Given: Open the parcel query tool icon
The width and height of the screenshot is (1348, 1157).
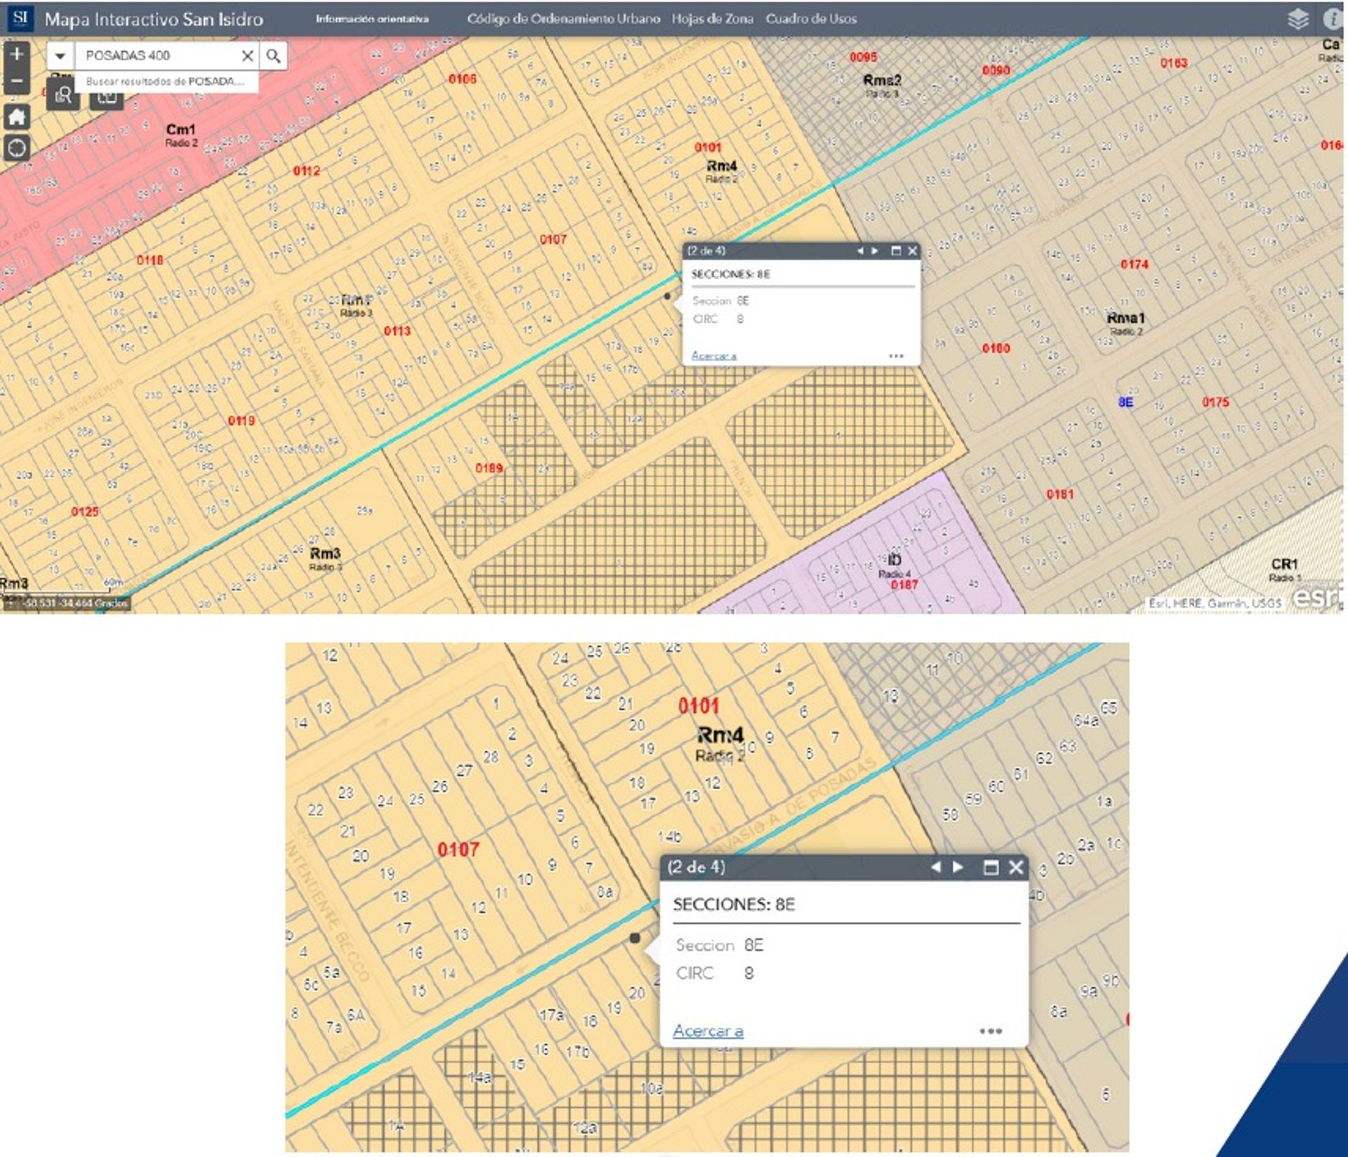Looking at the screenshot, I should click(63, 95).
